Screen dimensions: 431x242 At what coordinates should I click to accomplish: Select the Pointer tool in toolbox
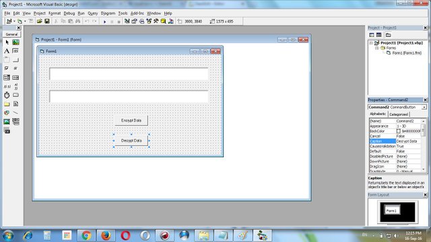7,42
